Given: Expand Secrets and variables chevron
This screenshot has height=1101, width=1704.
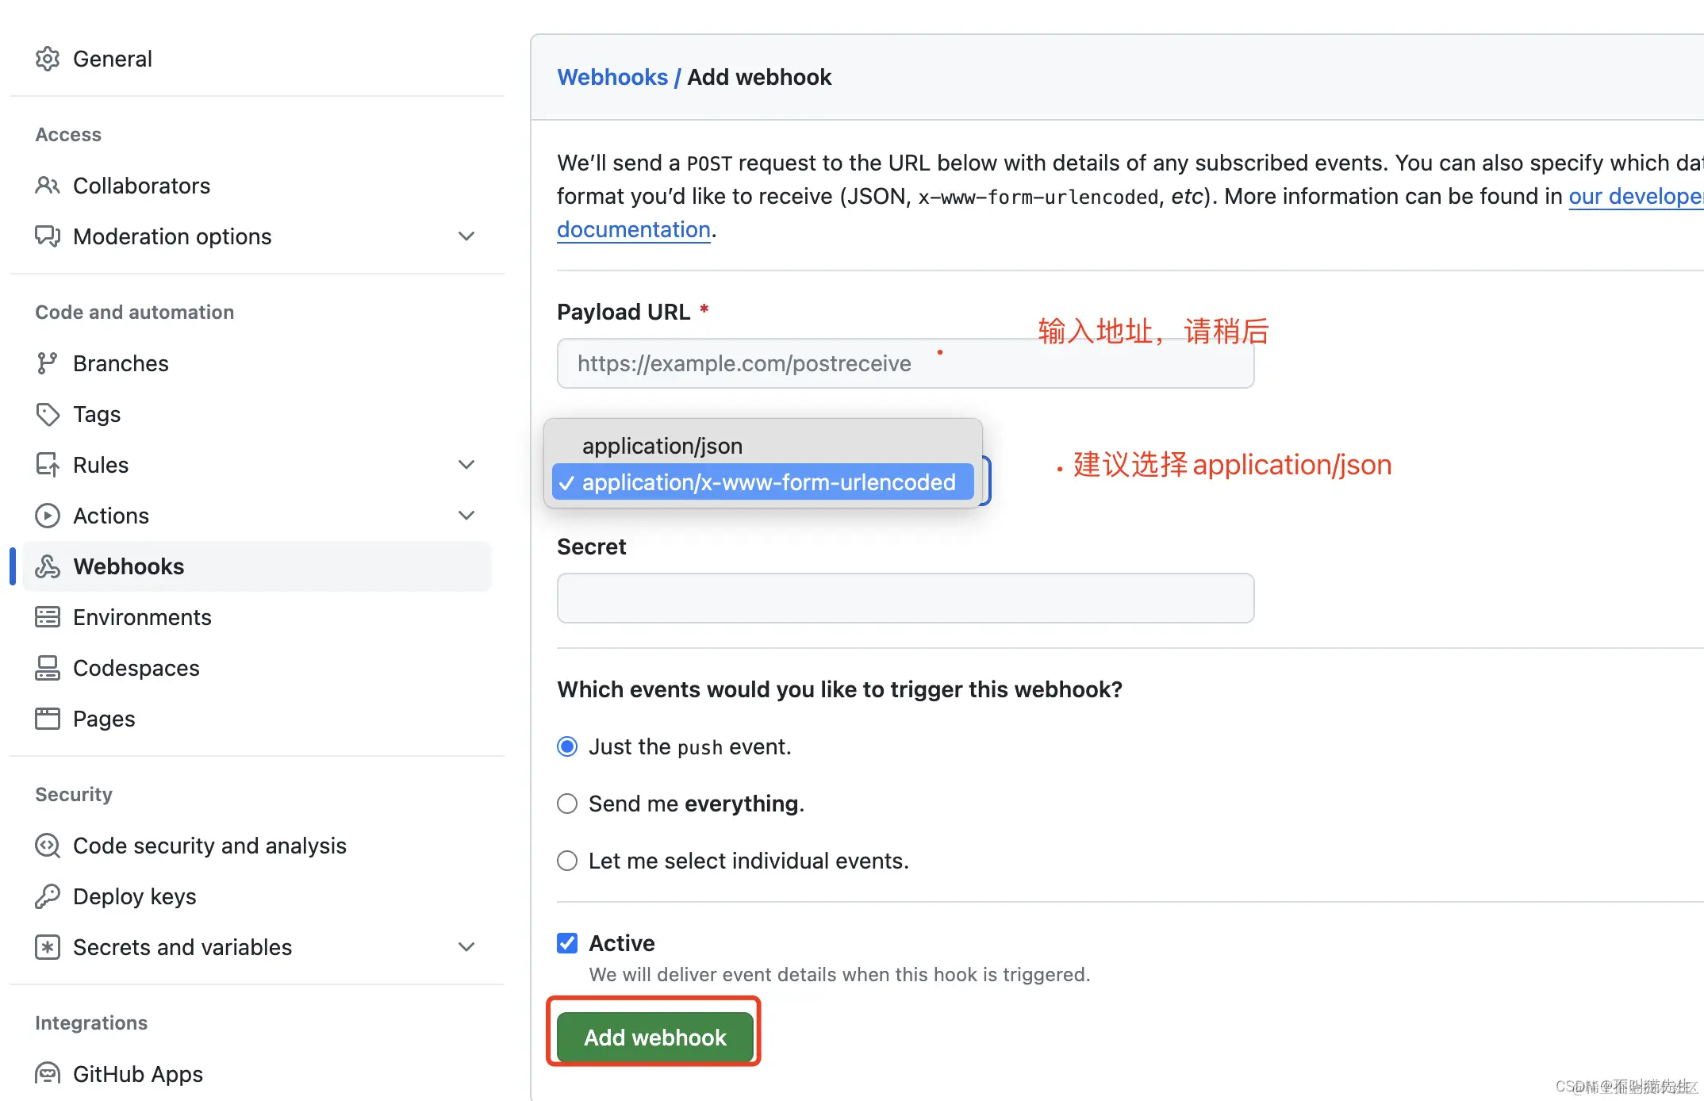Looking at the screenshot, I should pyautogui.click(x=466, y=947).
